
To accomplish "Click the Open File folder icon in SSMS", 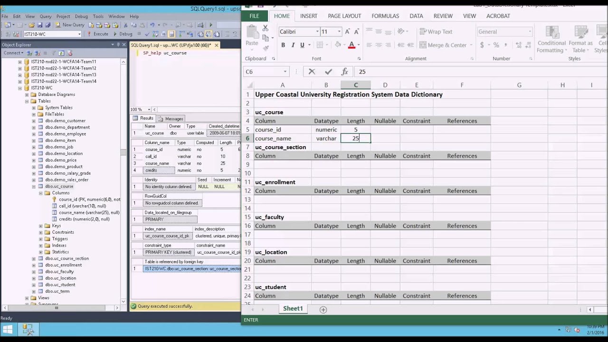I will [32, 25].
